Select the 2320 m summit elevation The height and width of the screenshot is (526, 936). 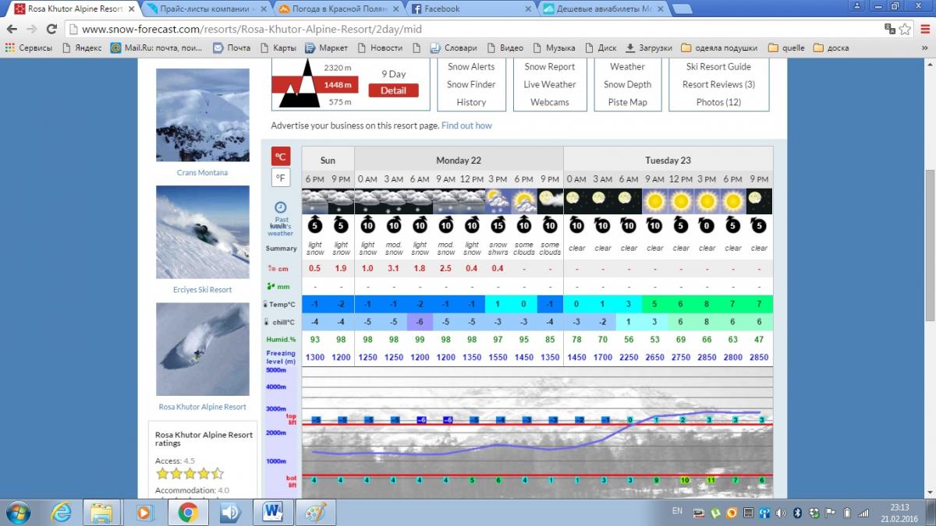338,69
